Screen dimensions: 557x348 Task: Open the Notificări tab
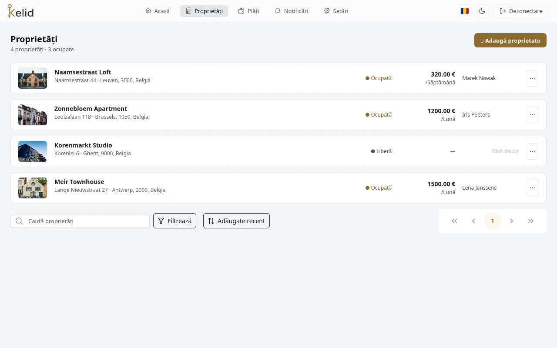292,11
